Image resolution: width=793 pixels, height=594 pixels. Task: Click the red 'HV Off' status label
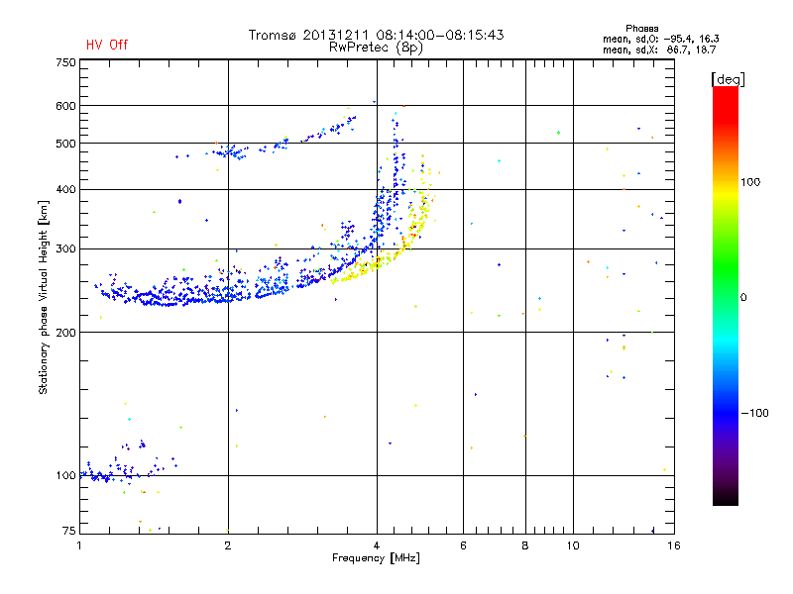pos(107,45)
